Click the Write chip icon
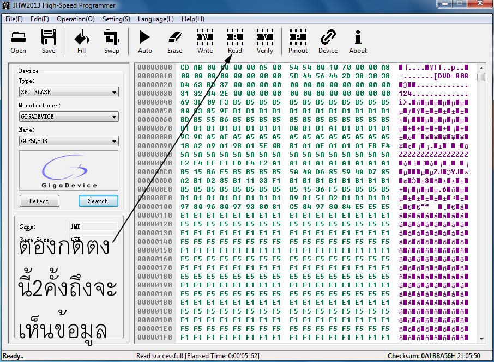Viewport: 494px width, 362px height. [205, 41]
